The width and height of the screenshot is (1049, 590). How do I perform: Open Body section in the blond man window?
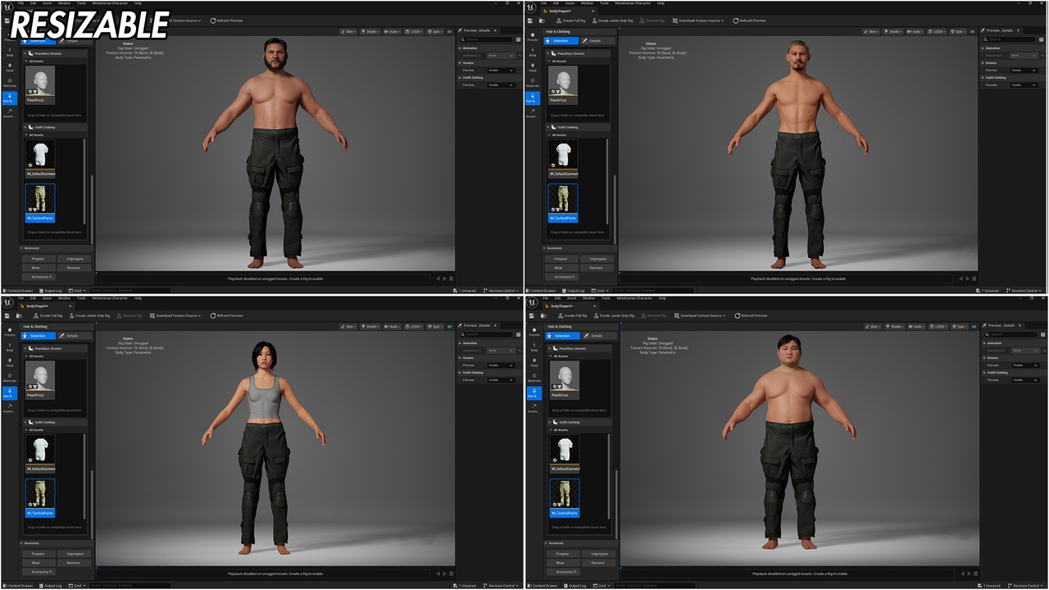(x=533, y=52)
